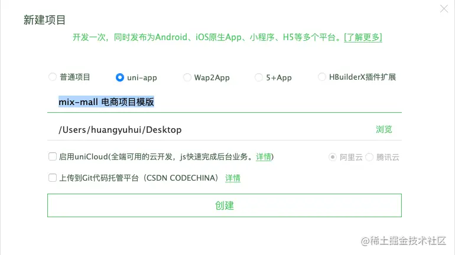This screenshot has height=255, width=455.
Task: Select the uni-app project type
Action: [x=119, y=77]
